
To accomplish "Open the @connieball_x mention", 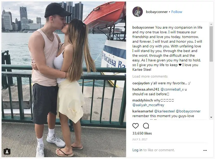I will [172, 90].
